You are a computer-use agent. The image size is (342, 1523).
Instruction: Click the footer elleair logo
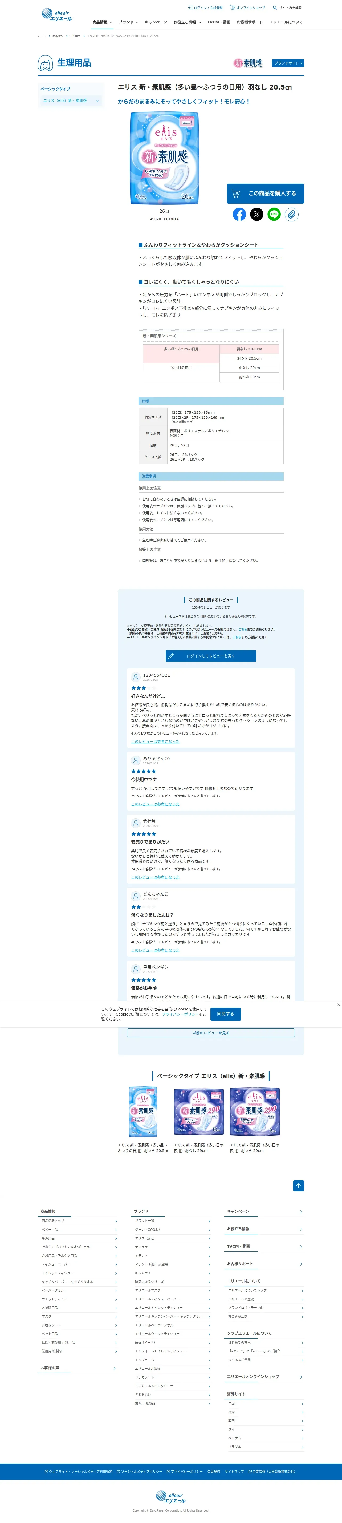(x=171, y=1496)
